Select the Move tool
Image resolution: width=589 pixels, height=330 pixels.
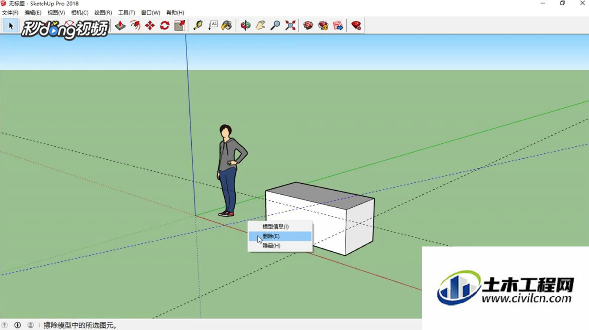150,25
